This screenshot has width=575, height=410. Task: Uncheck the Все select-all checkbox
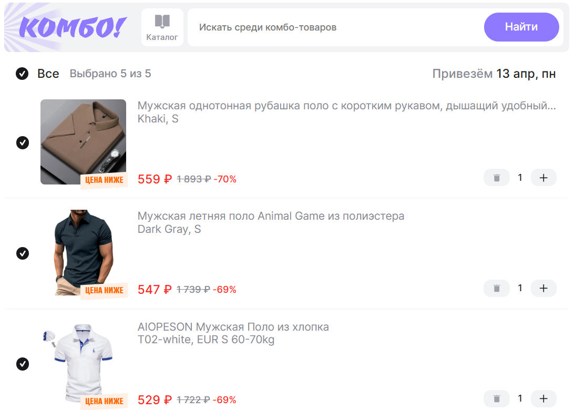[22, 74]
